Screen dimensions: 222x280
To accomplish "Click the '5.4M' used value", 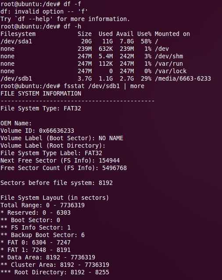I will pyautogui.click(x=106, y=56).
